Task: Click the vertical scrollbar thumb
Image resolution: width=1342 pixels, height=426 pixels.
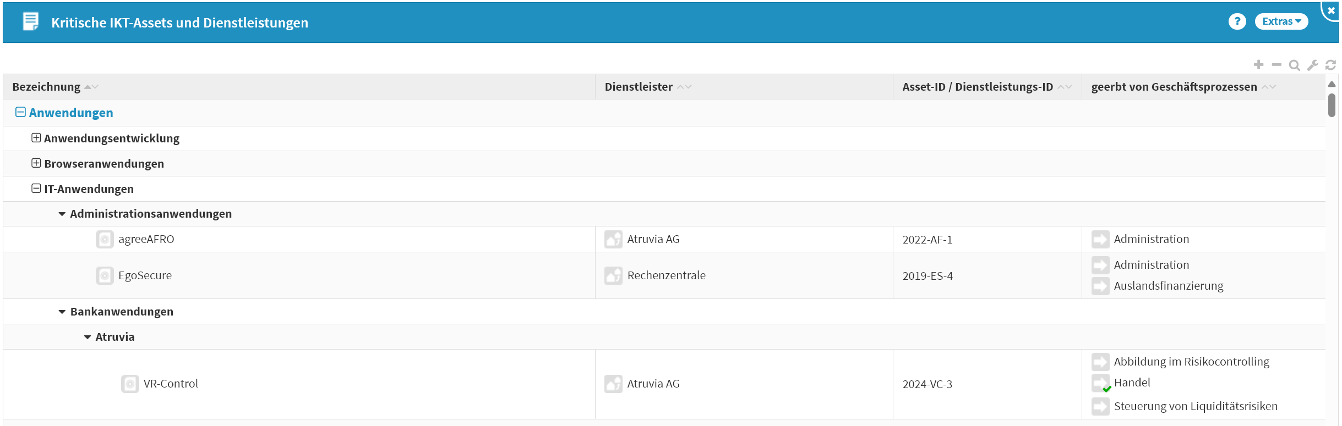Action: click(1332, 105)
